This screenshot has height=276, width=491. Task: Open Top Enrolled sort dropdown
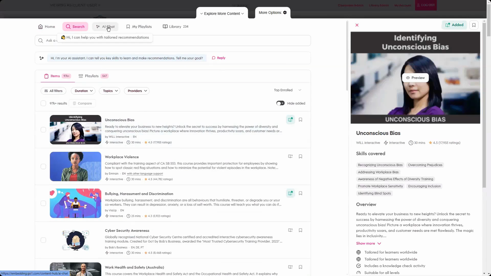click(287, 90)
